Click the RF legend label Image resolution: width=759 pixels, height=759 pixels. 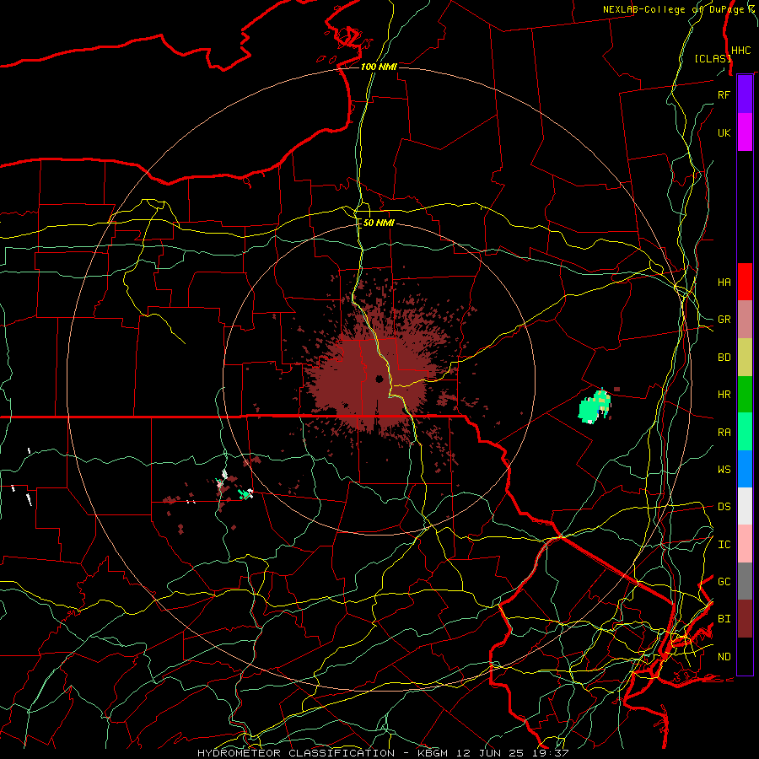(724, 94)
